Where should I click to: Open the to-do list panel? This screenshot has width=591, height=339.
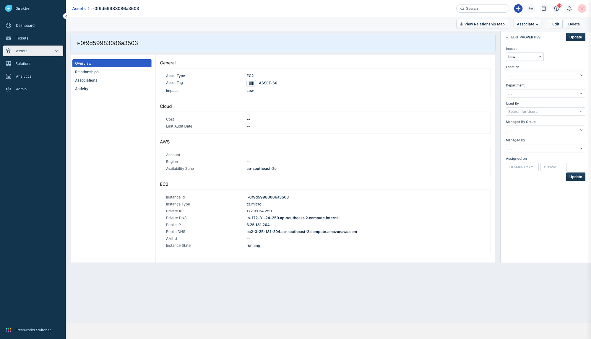531,8
